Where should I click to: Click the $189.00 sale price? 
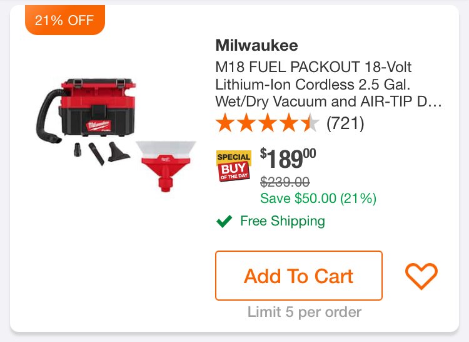(288, 158)
